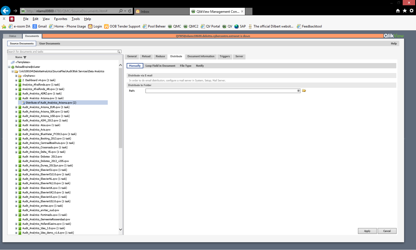Click the QlikView logo

pos(394,36)
